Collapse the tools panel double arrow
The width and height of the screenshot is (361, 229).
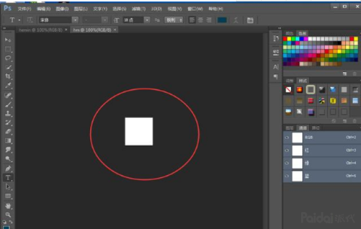pyautogui.click(x=4, y=28)
